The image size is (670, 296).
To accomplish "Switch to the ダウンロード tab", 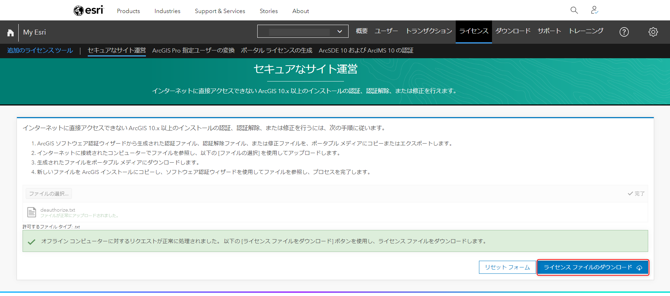I will [x=513, y=31].
